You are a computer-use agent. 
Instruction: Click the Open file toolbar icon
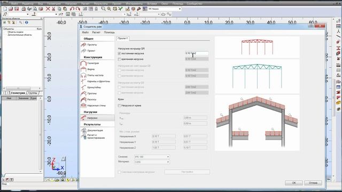pos(11,9)
